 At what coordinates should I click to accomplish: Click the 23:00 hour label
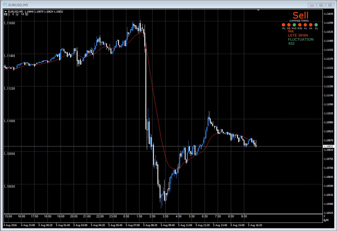click(113, 216)
